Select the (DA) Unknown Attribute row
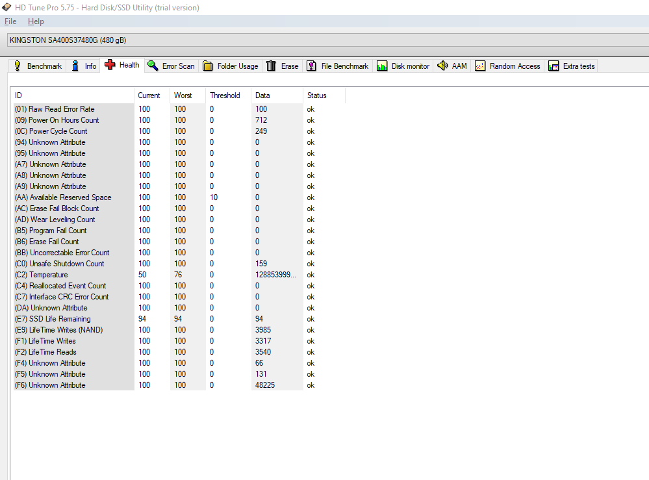The image size is (649, 480). point(179,307)
